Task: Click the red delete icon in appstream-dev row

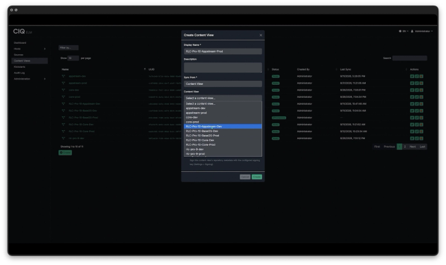Action: (421, 76)
